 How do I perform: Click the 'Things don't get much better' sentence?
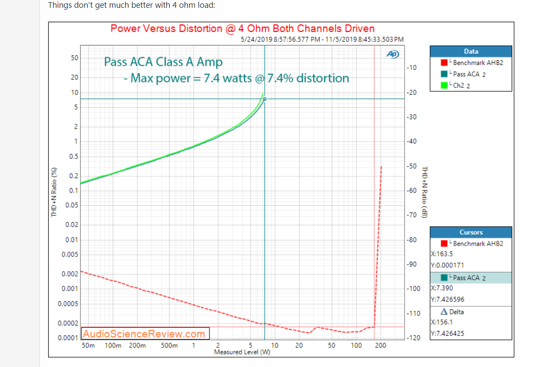point(131,5)
